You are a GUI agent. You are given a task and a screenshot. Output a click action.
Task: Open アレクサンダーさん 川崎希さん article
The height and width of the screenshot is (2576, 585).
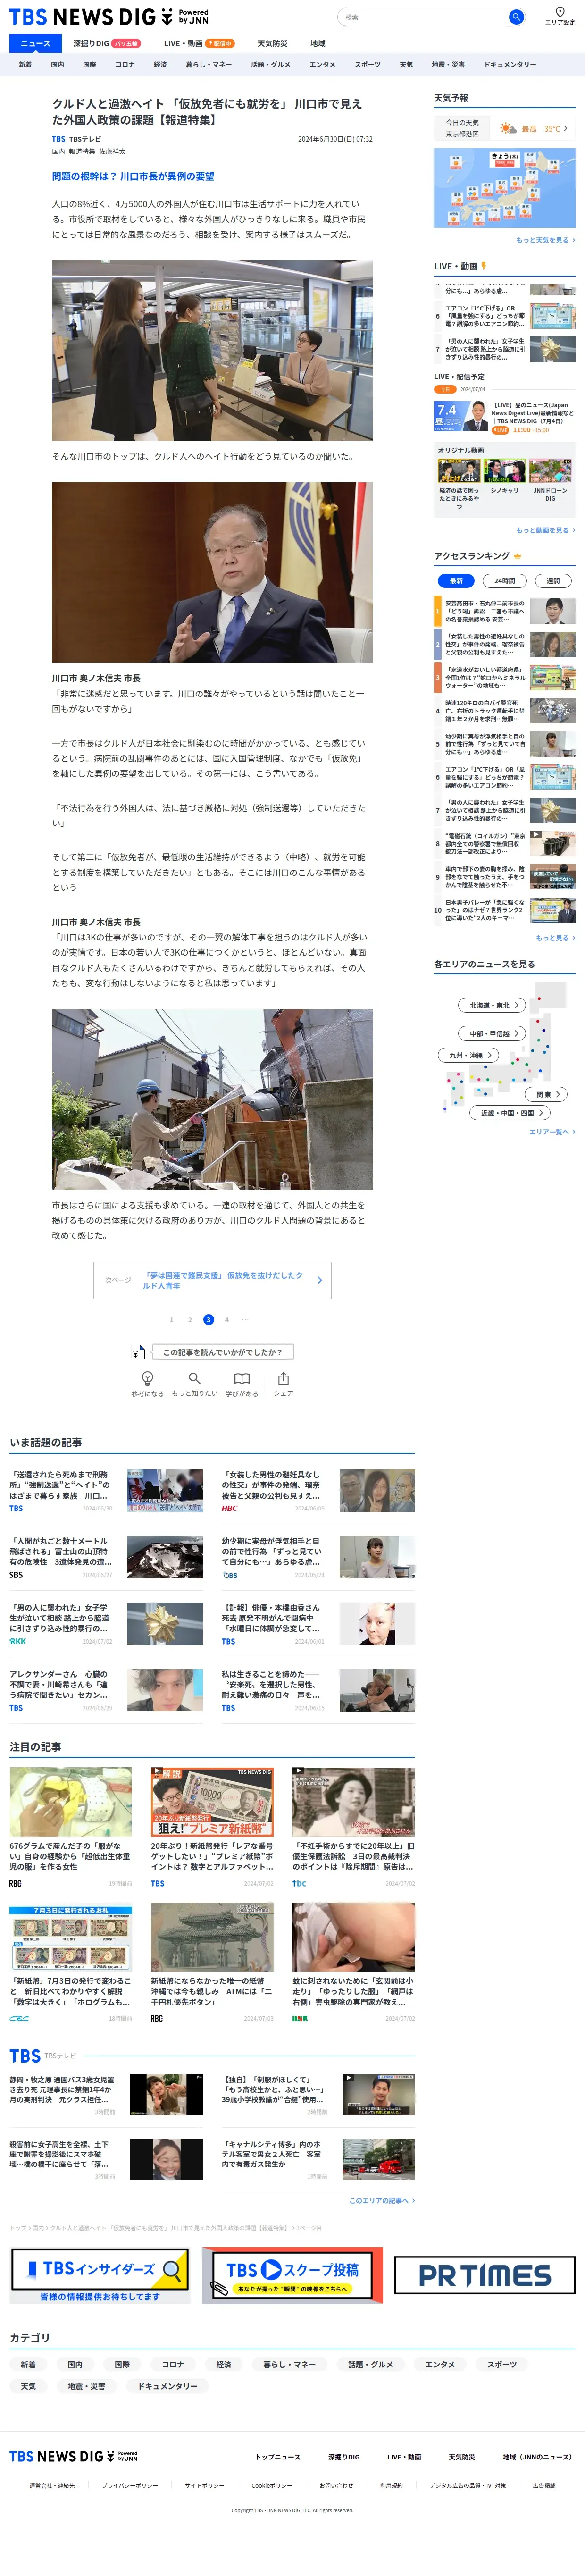click(106, 1690)
